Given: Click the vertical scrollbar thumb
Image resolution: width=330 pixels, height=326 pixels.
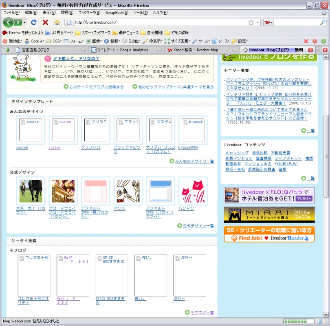Looking at the screenshot, I should [326, 156].
